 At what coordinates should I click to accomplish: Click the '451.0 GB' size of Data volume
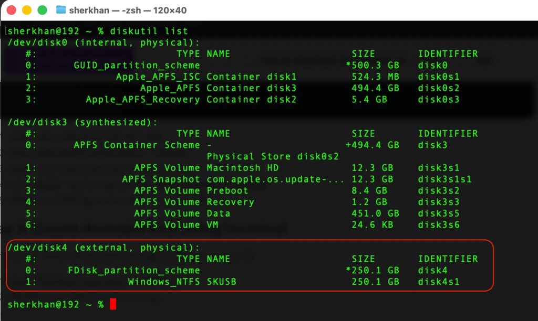375,213
